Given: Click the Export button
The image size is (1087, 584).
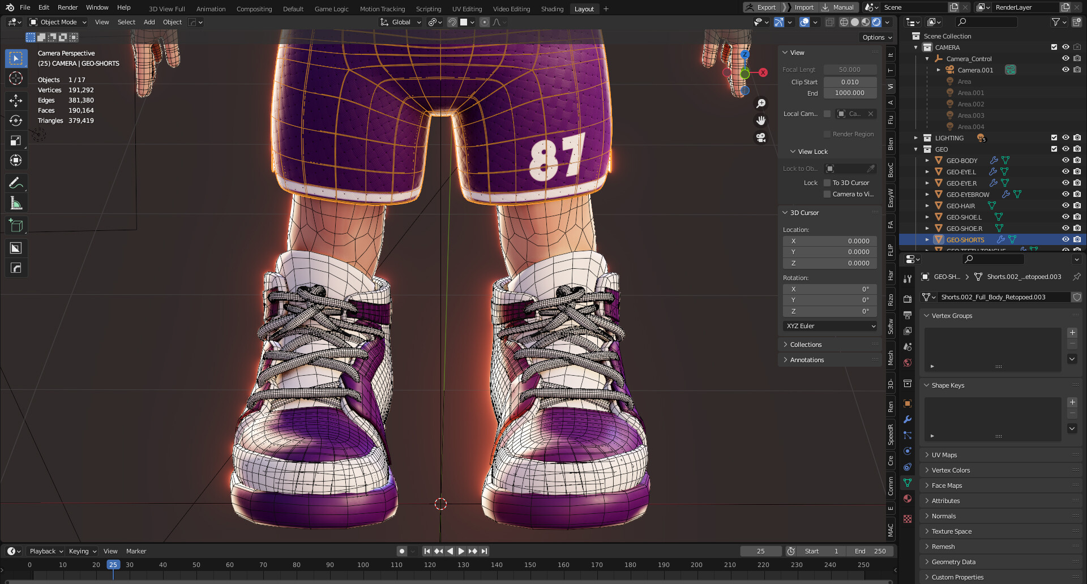Looking at the screenshot, I should (767, 7).
